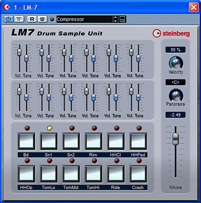Click last Tune fader in top row
Screen dimensions: 201x203
[x=138, y=58]
